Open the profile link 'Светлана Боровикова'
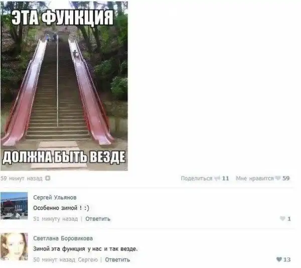The height and width of the screenshot is (268, 301). (x=63, y=238)
